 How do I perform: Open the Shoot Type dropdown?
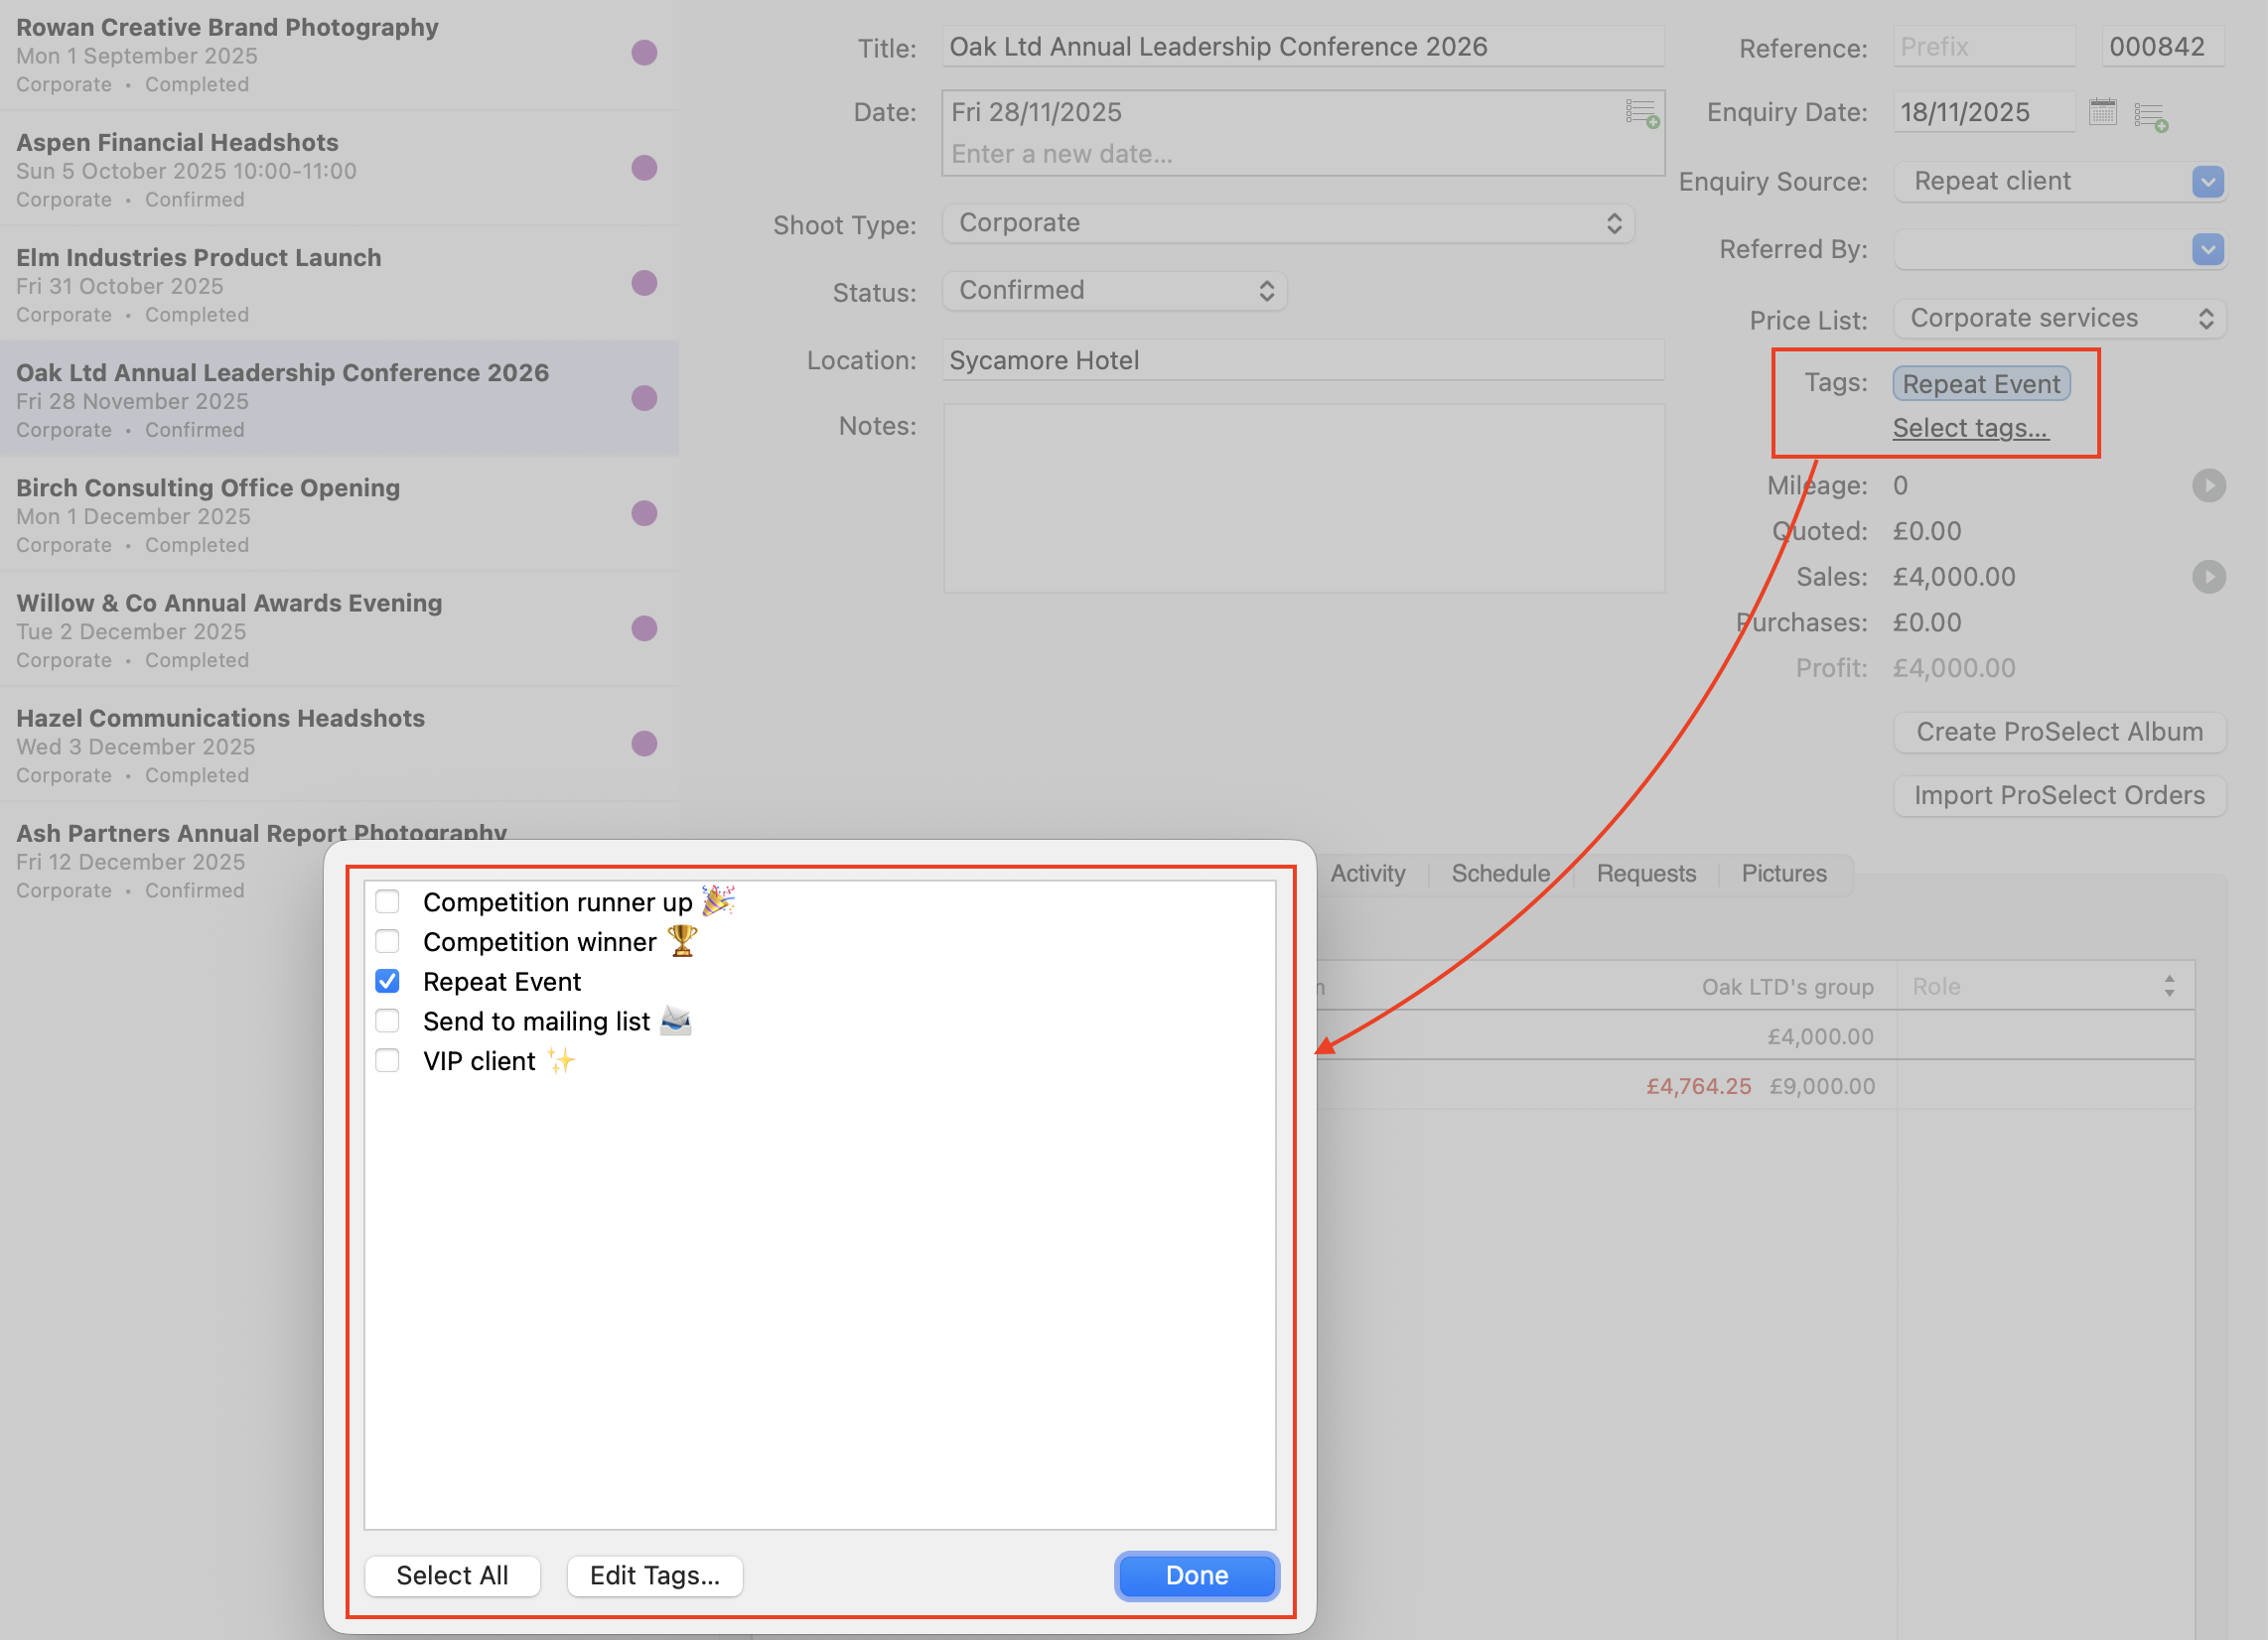(x=1288, y=223)
